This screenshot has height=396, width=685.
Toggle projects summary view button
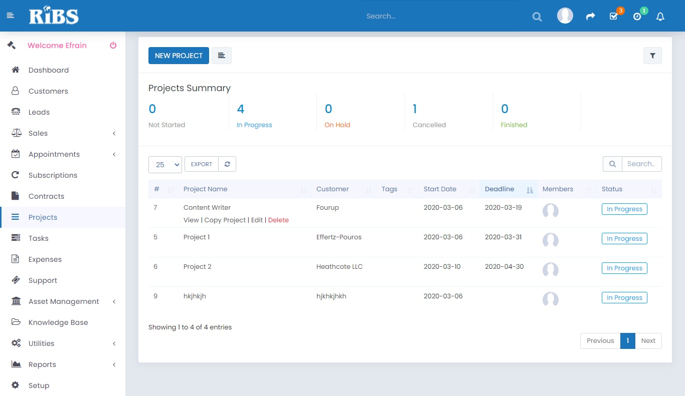click(x=222, y=56)
